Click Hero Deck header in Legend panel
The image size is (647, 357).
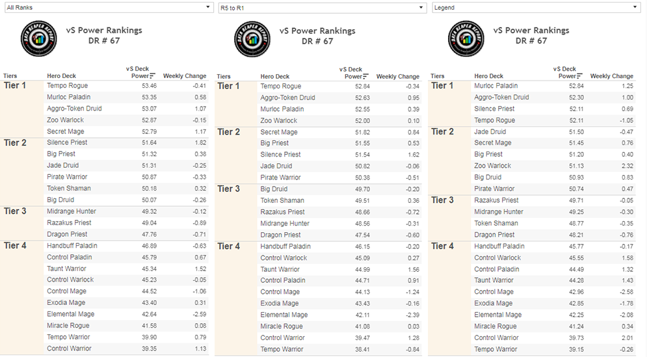[x=488, y=76]
